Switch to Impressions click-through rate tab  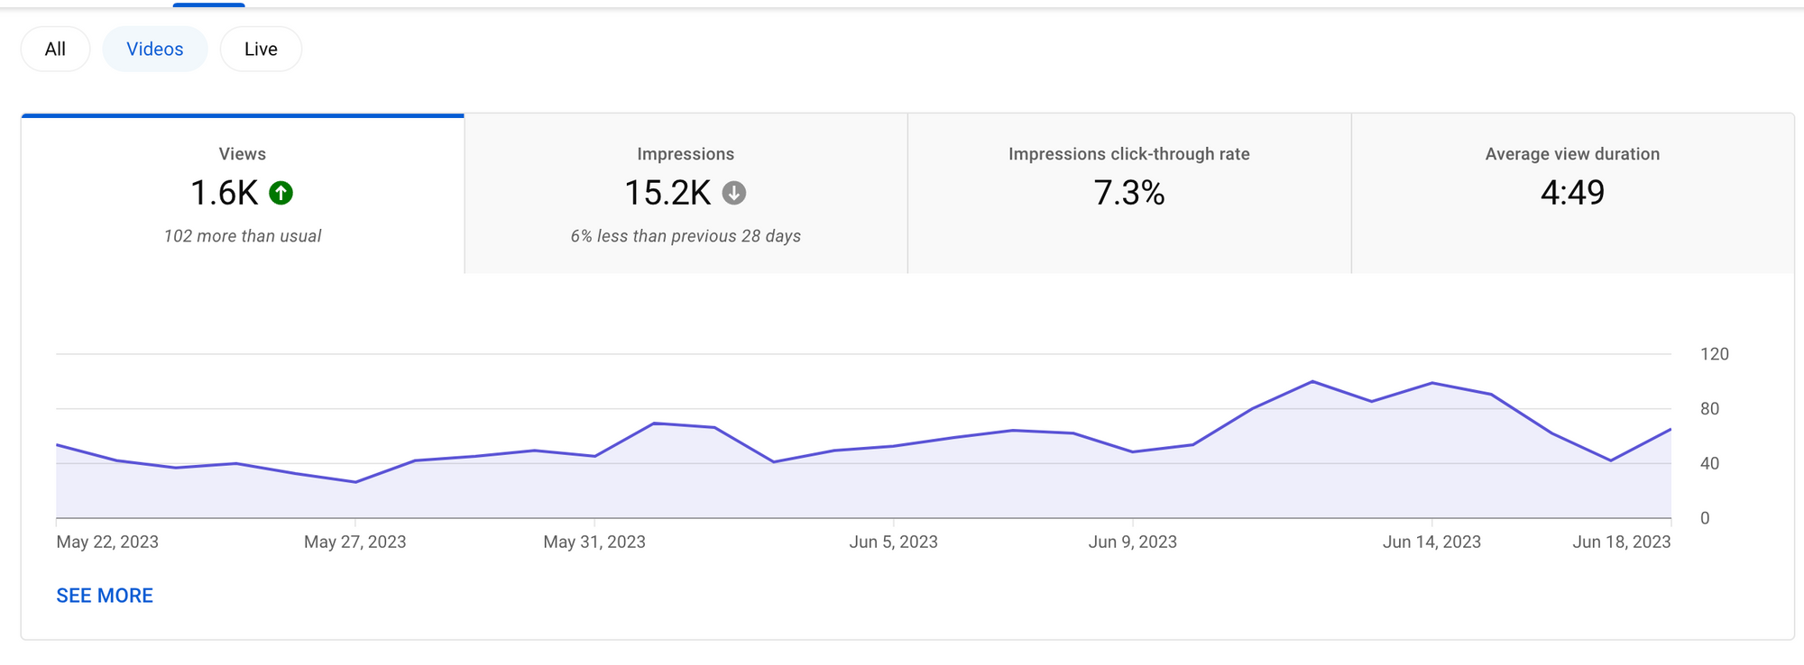coord(1129,194)
